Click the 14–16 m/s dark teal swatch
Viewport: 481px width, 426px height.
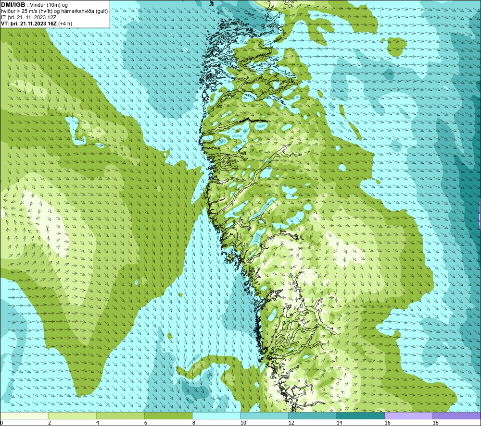coord(361,415)
